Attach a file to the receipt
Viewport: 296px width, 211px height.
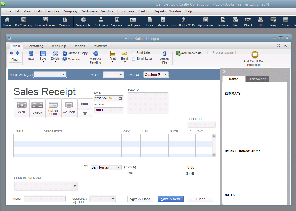165,57
